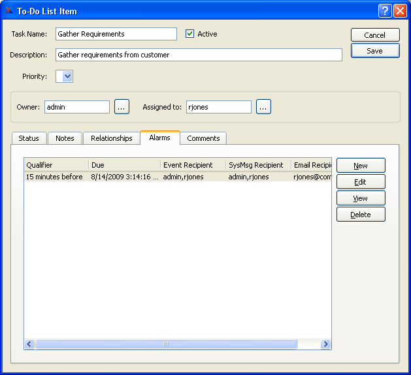Go to the Relationships tab
The height and width of the screenshot is (375, 411).
click(x=111, y=138)
